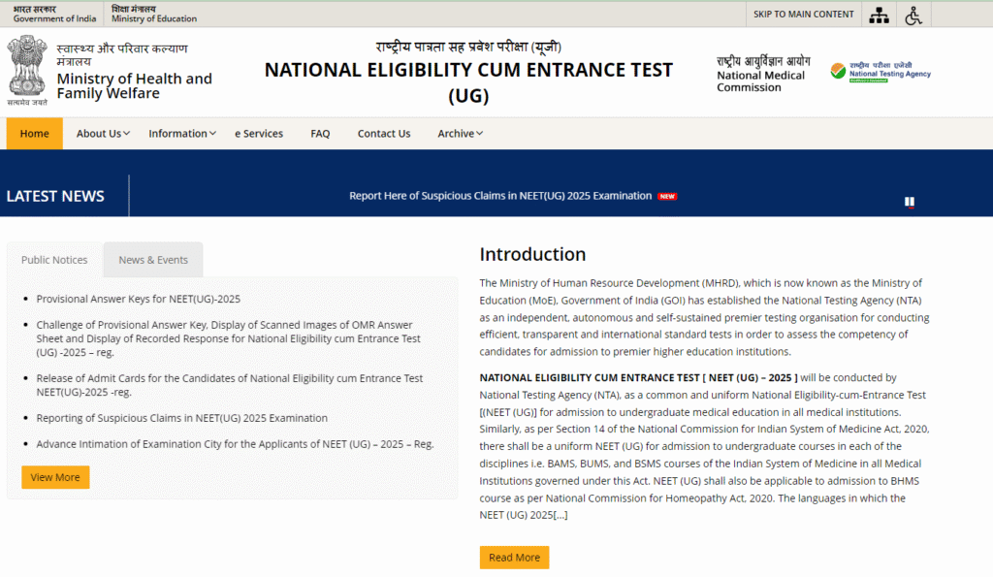The width and height of the screenshot is (993, 577).
Task: Click the Government of India emblem
Action: pos(27,70)
